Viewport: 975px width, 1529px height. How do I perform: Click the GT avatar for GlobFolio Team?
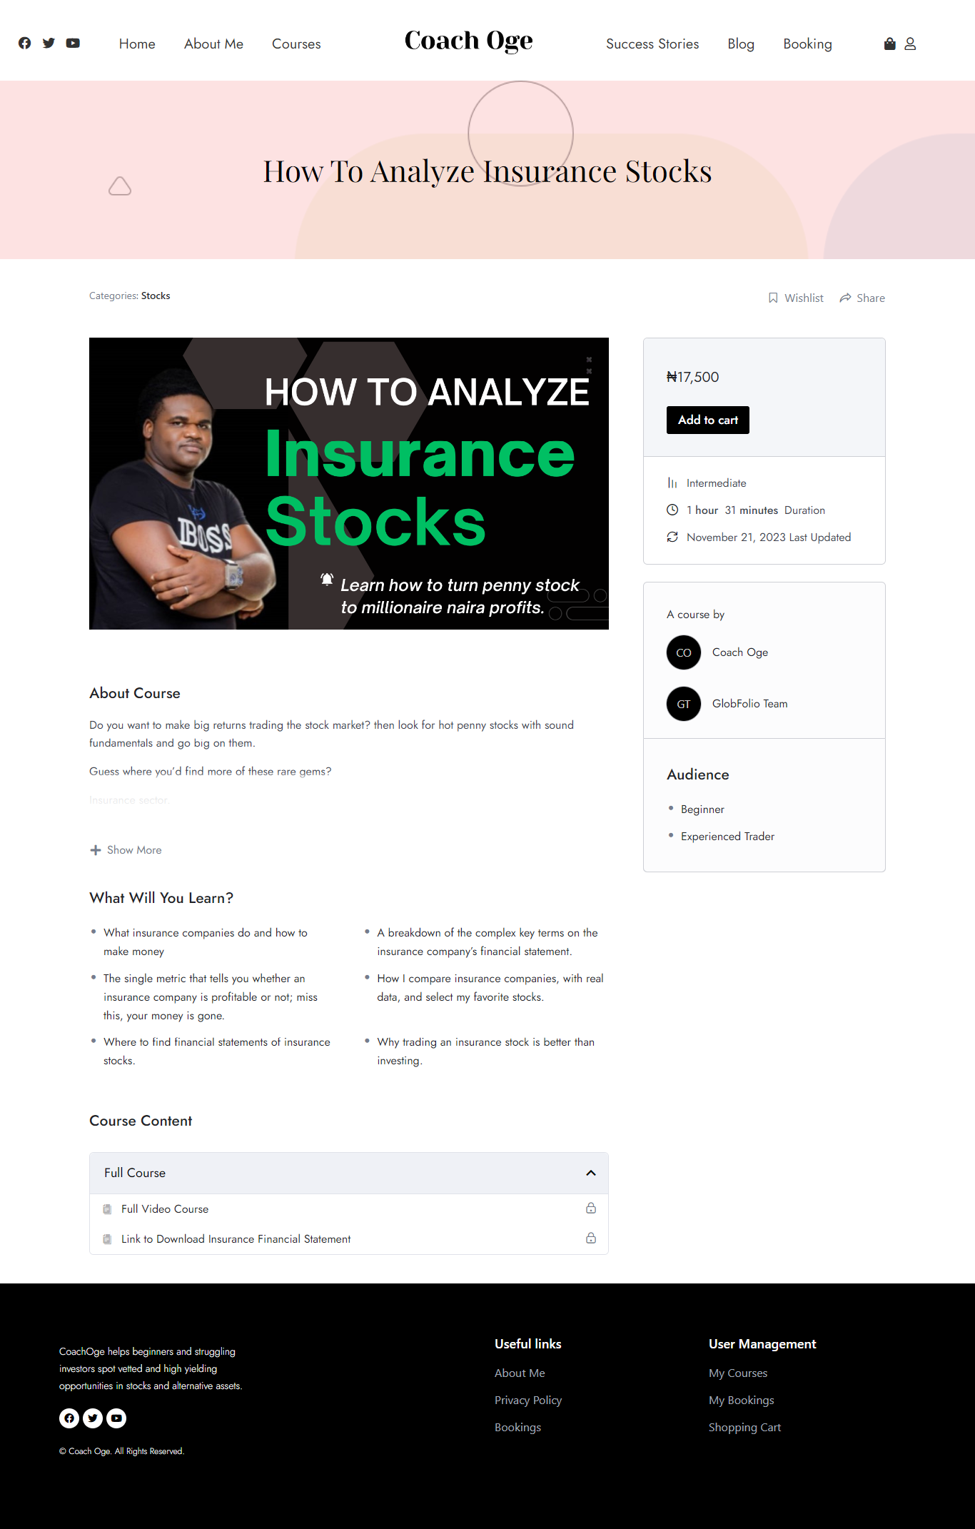click(x=683, y=704)
